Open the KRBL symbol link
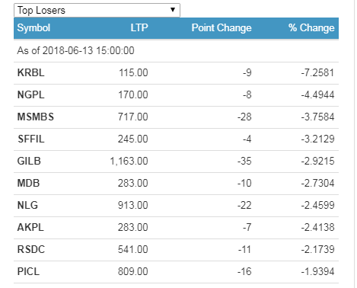 tap(30, 73)
